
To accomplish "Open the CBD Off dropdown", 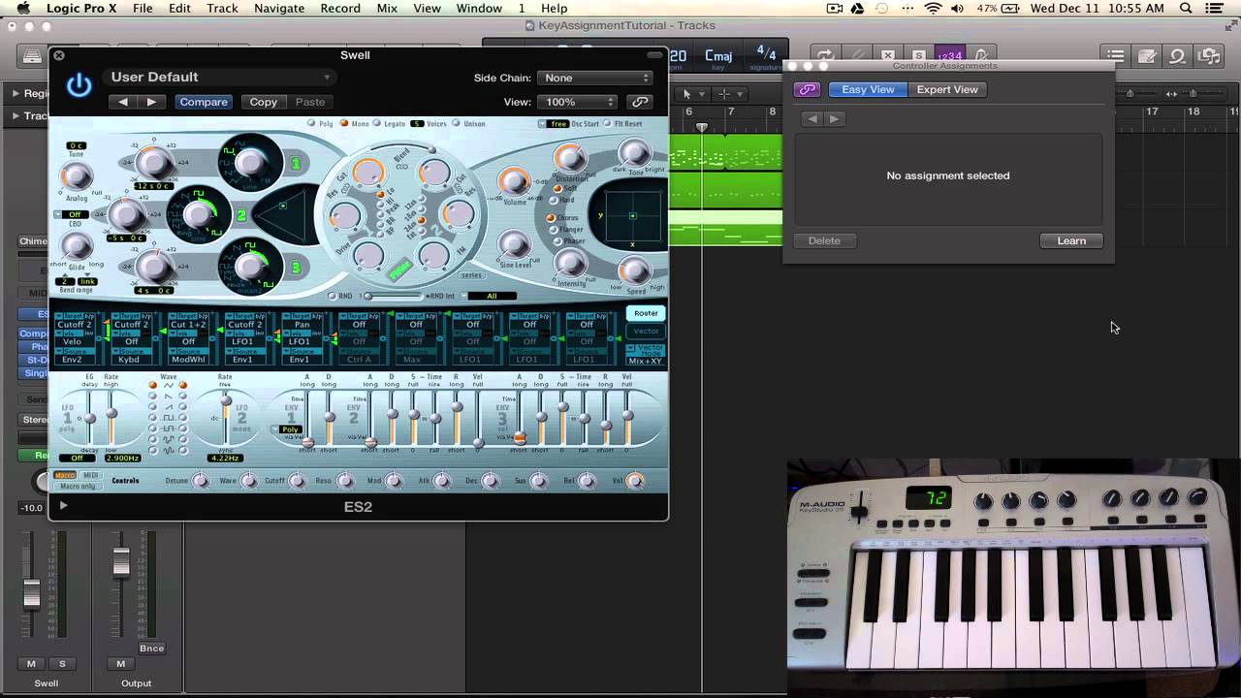I will click(71, 214).
